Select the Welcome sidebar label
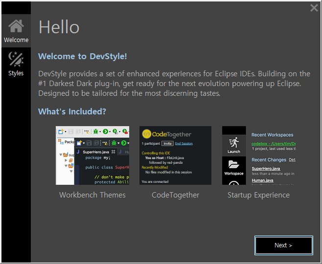Viewport: 322px width, 264px height. (16, 40)
